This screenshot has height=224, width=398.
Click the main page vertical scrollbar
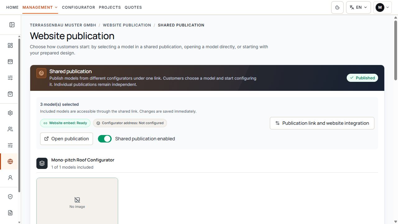[x=396, y=50]
